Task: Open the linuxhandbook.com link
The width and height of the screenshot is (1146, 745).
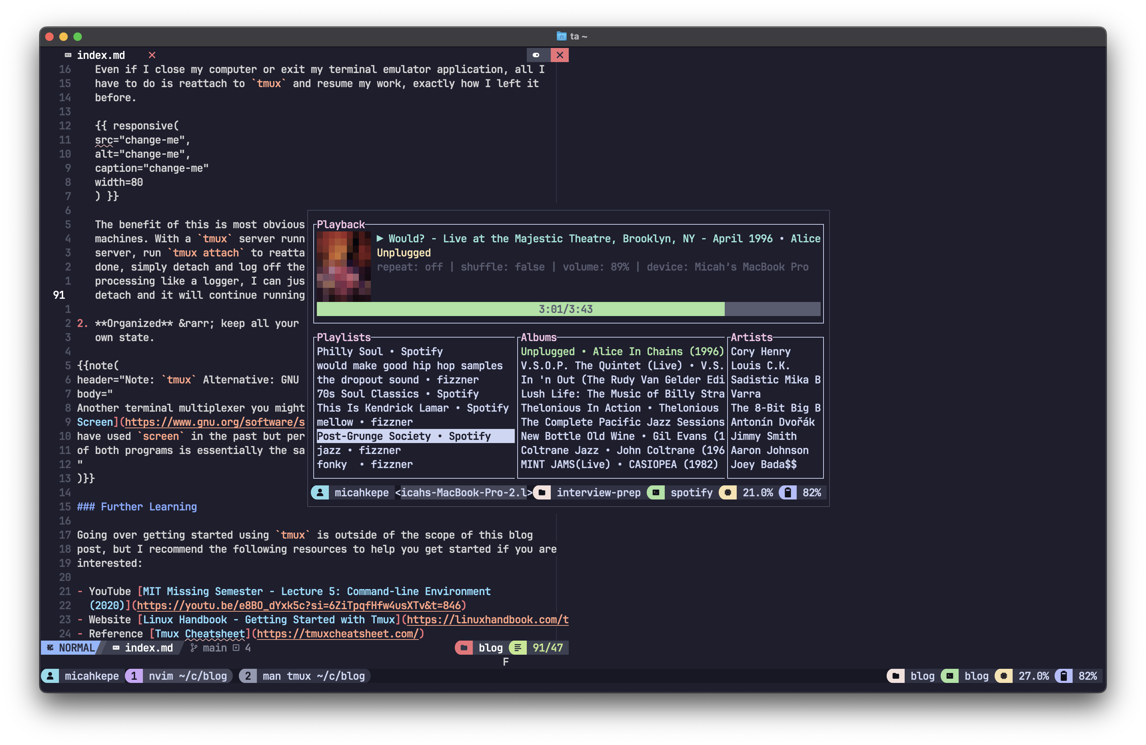Action: point(488,619)
